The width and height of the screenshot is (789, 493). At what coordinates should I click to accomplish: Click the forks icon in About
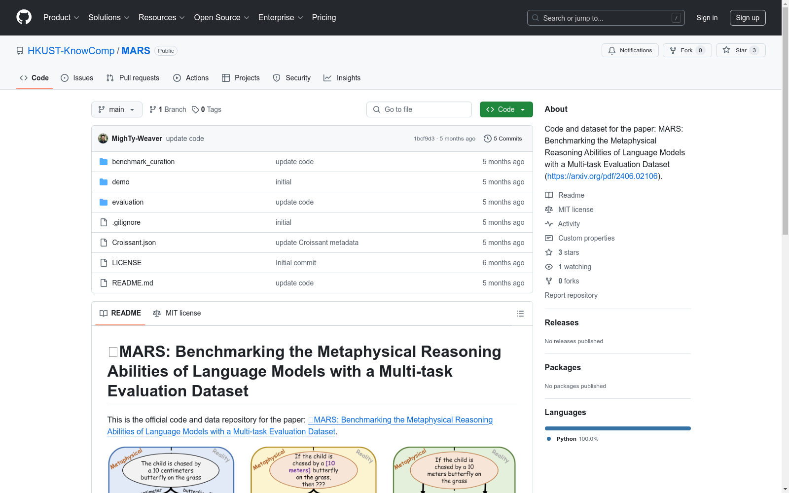click(x=549, y=281)
